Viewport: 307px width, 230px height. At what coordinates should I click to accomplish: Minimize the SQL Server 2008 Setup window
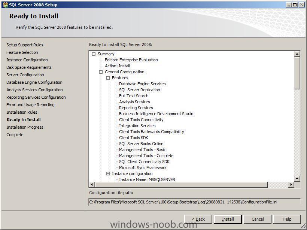click(x=289, y=5)
